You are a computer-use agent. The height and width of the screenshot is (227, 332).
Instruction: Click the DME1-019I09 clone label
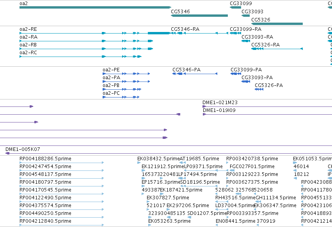tap(219, 110)
